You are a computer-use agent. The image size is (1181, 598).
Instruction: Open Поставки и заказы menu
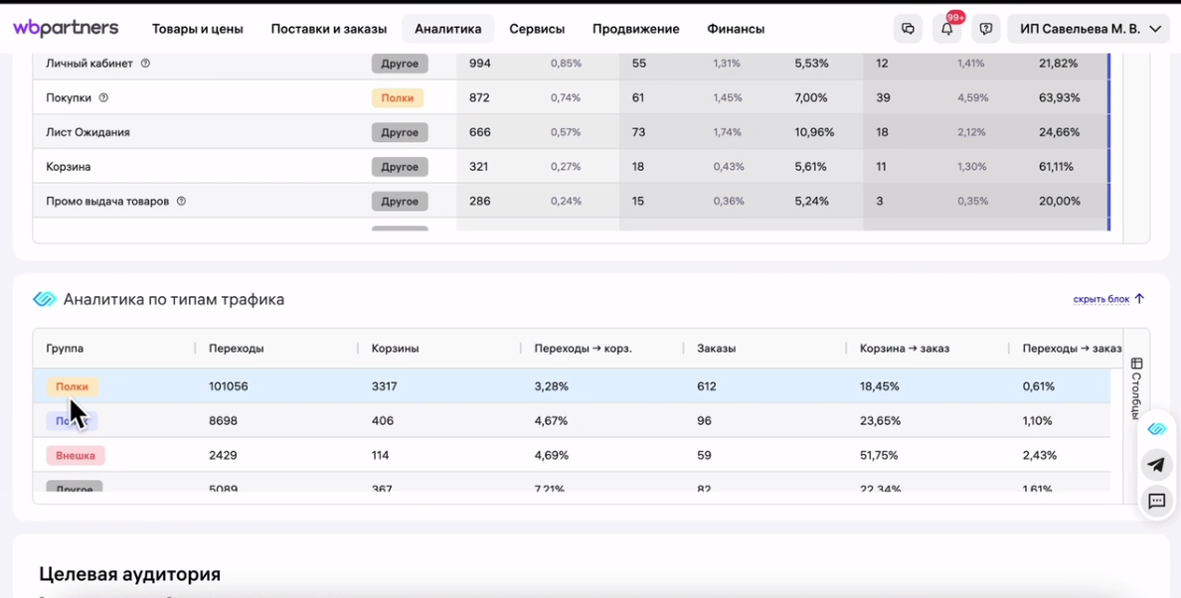pyautogui.click(x=328, y=30)
